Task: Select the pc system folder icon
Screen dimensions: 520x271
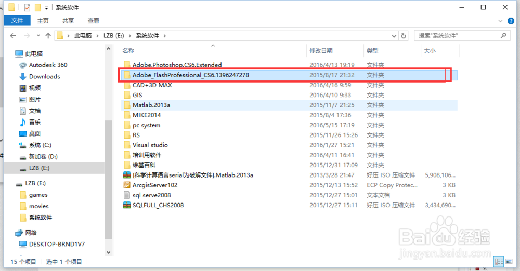Action: (x=127, y=125)
